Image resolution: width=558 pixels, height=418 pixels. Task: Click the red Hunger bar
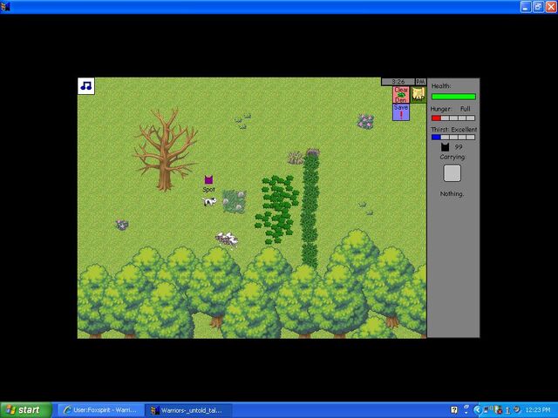coord(453,118)
